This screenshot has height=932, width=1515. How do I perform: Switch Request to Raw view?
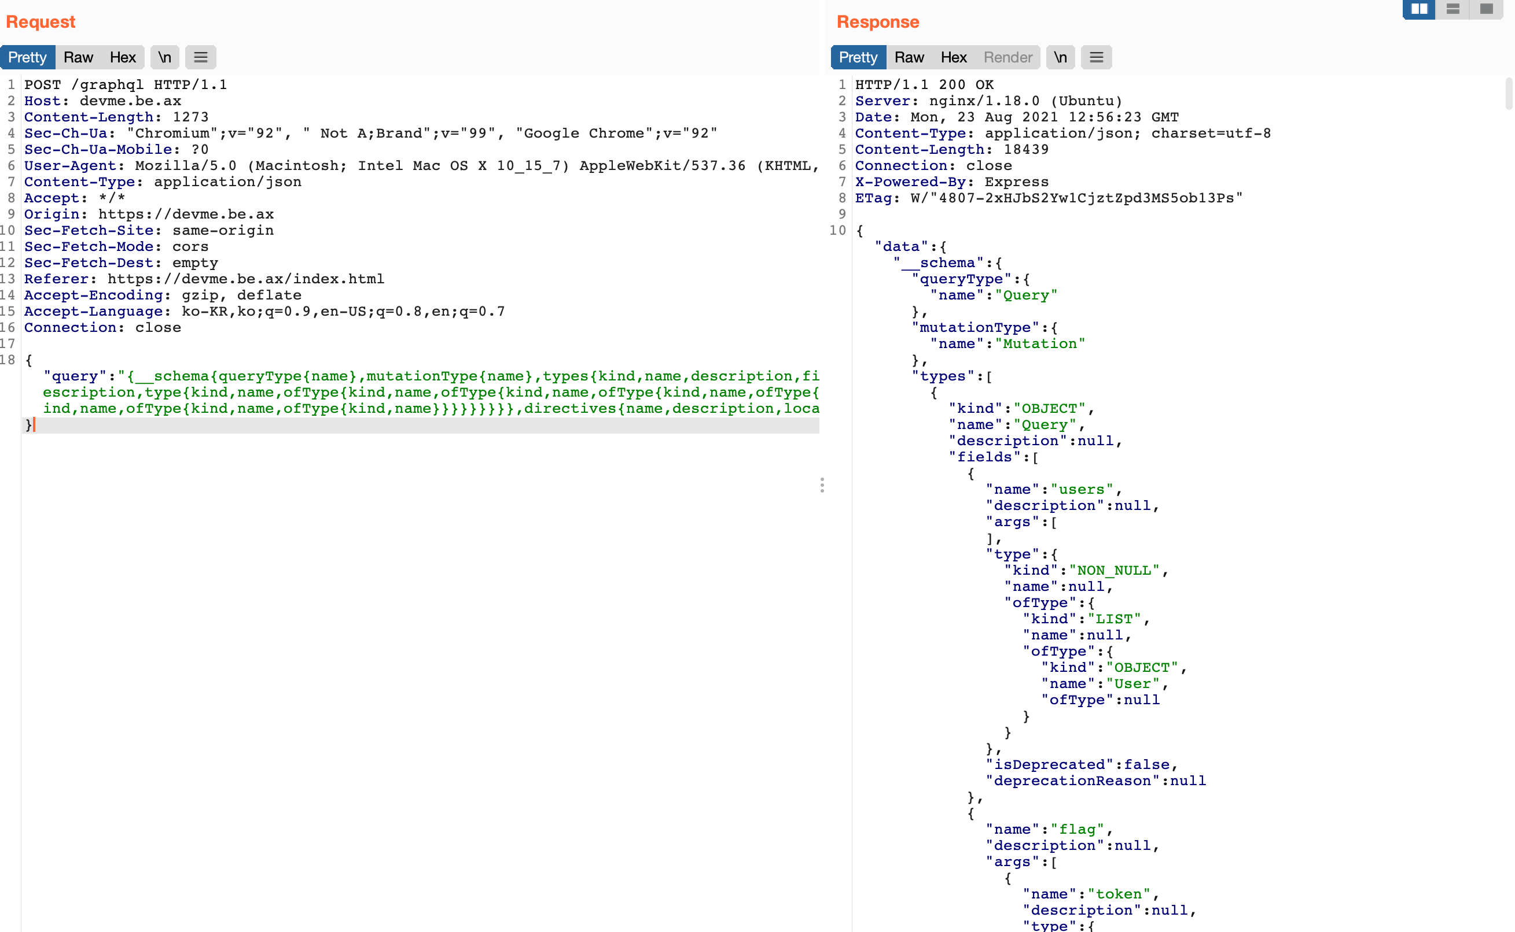[78, 57]
